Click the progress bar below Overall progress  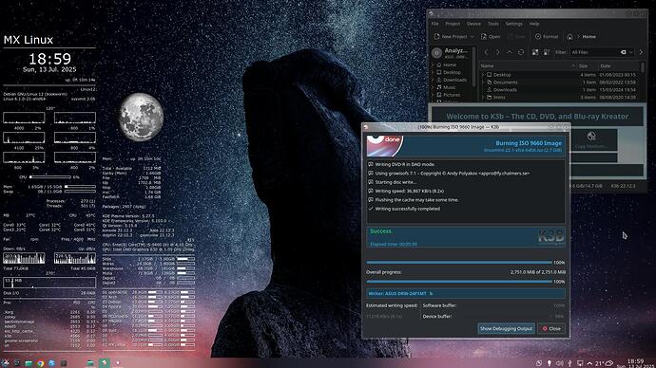click(x=459, y=282)
